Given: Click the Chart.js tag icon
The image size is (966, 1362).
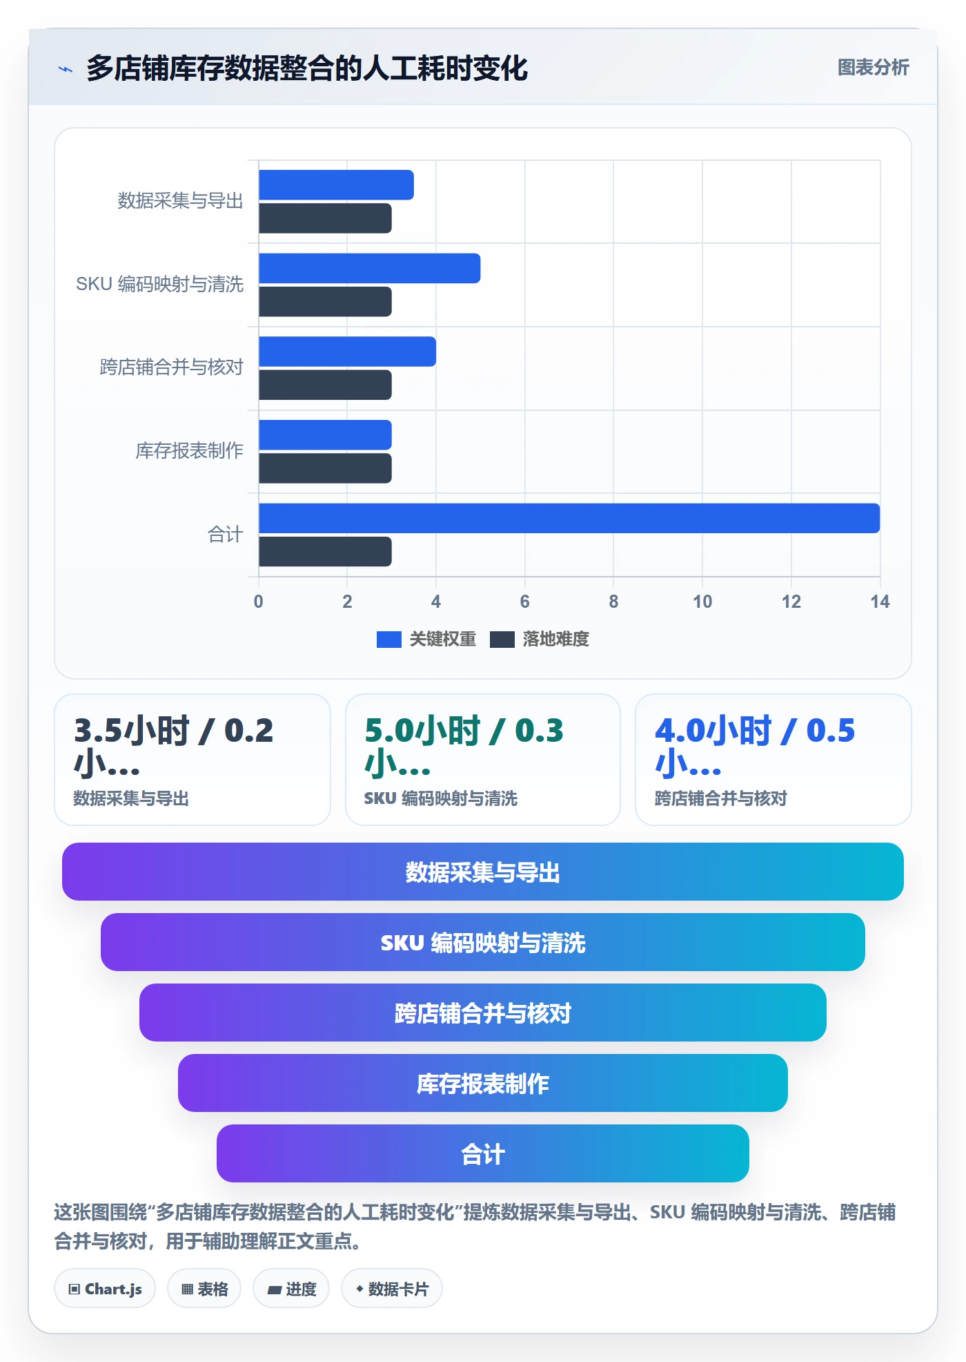Looking at the screenshot, I should [x=75, y=1289].
